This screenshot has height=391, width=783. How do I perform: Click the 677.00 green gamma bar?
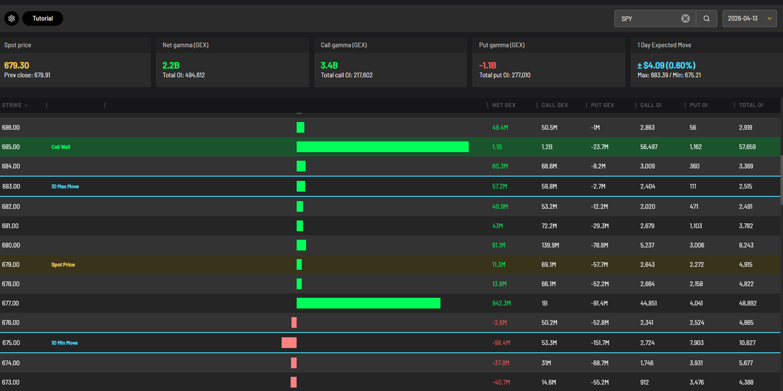[368, 303]
